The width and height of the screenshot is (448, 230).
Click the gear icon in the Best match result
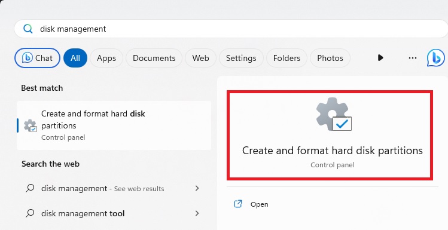click(x=31, y=125)
